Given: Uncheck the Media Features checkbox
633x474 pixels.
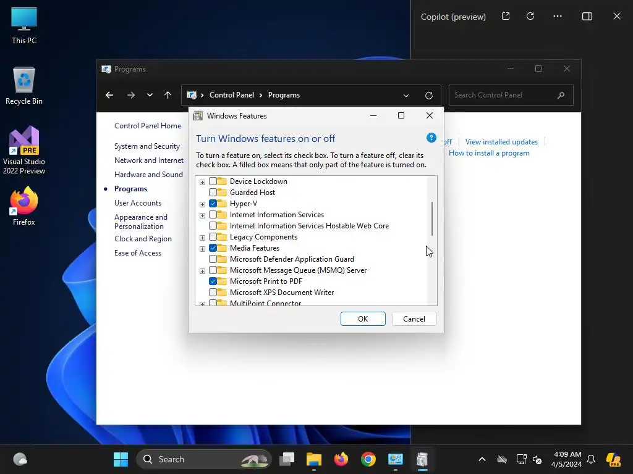Looking at the screenshot, I should point(213,248).
